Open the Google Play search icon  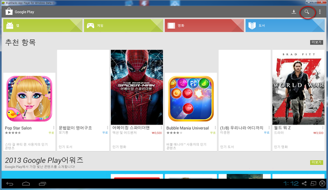click(x=306, y=12)
